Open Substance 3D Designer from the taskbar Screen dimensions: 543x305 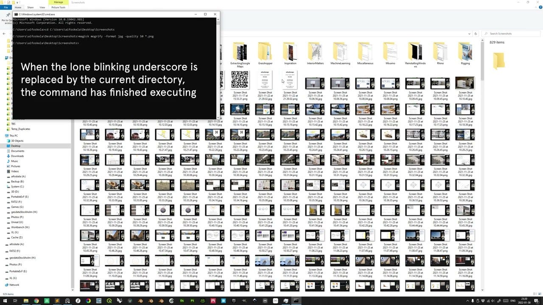[182, 301]
